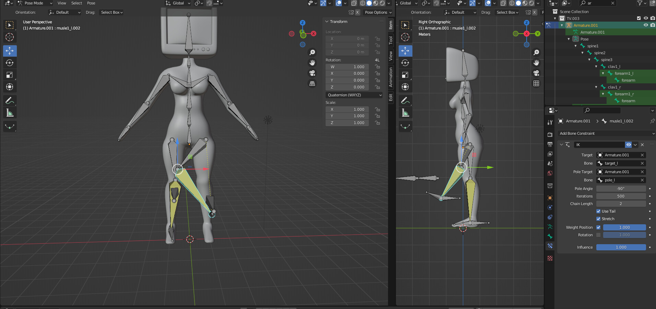
Task: Open the Quaternion (WXYZ) rotation mode dropdown
Action: [354, 95]
